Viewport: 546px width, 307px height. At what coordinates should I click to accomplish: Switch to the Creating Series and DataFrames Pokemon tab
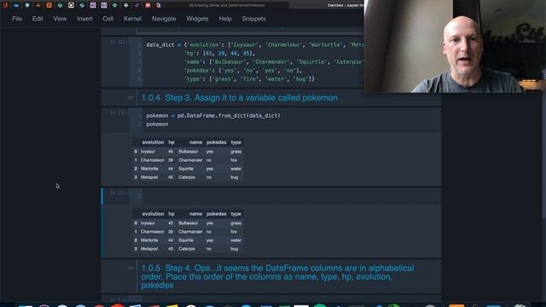(226, 5)
